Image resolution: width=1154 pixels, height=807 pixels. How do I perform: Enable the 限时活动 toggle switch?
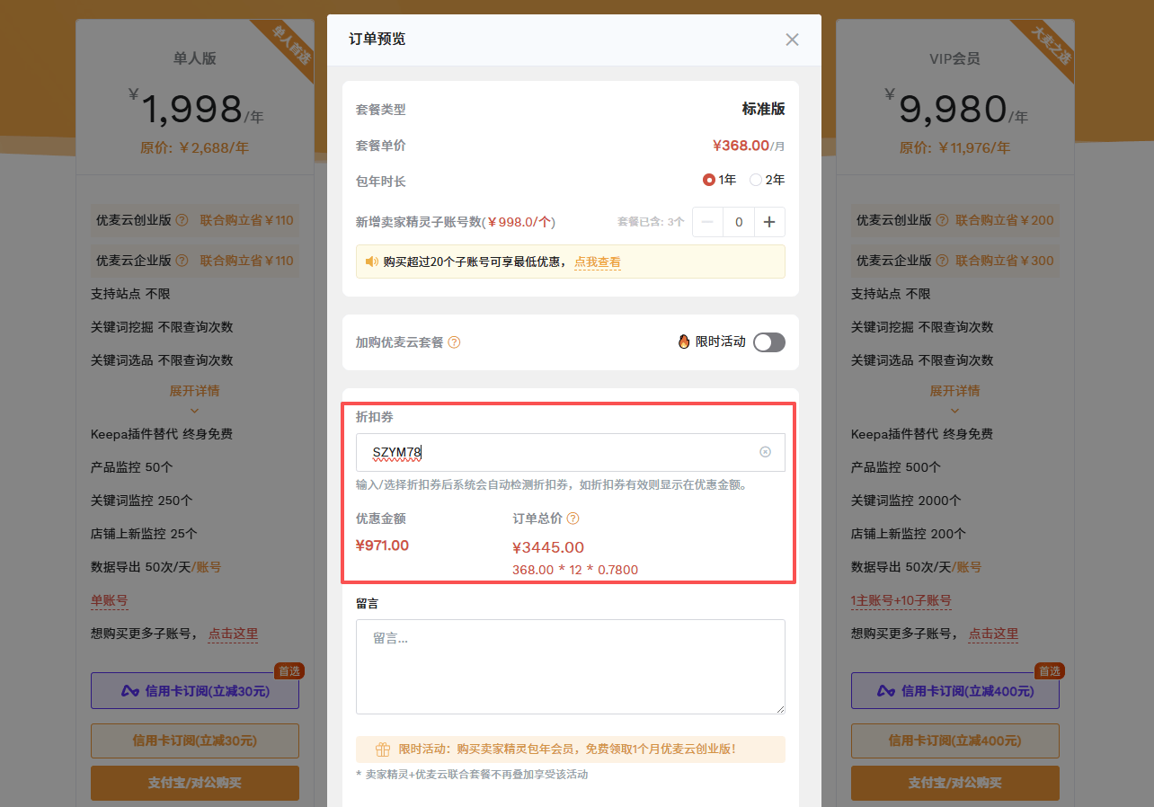[x=769, y=342]
